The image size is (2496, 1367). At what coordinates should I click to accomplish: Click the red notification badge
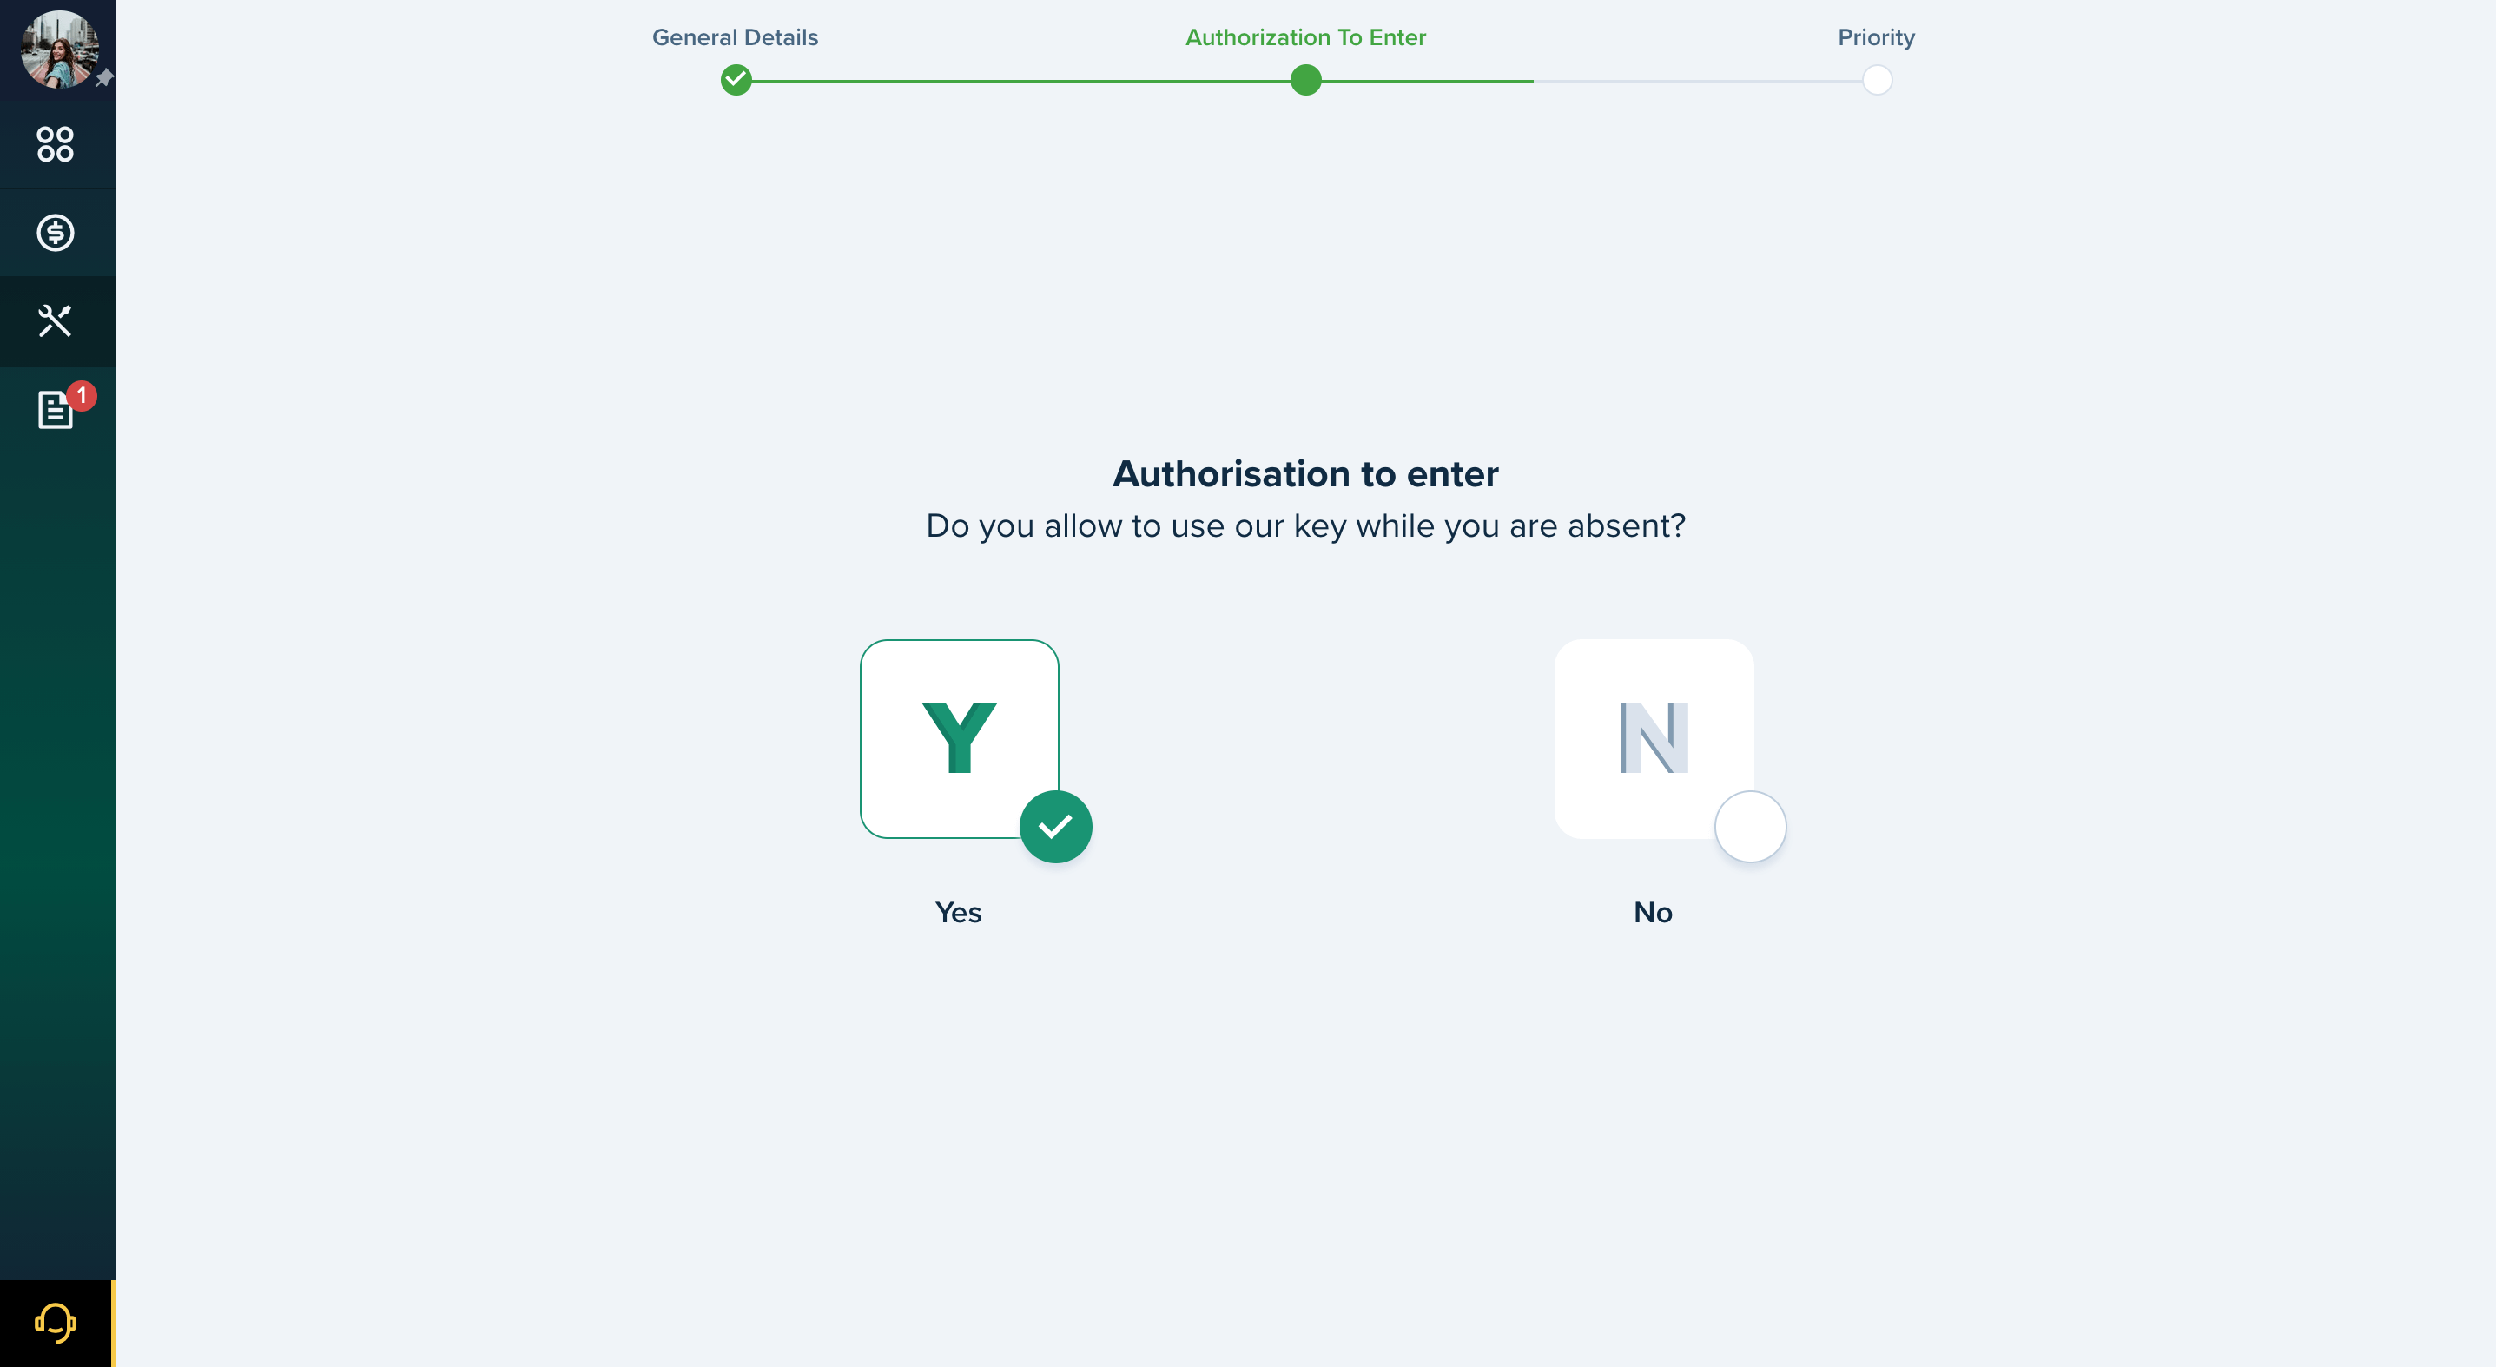pyautogui.click(x=83, y=395)
